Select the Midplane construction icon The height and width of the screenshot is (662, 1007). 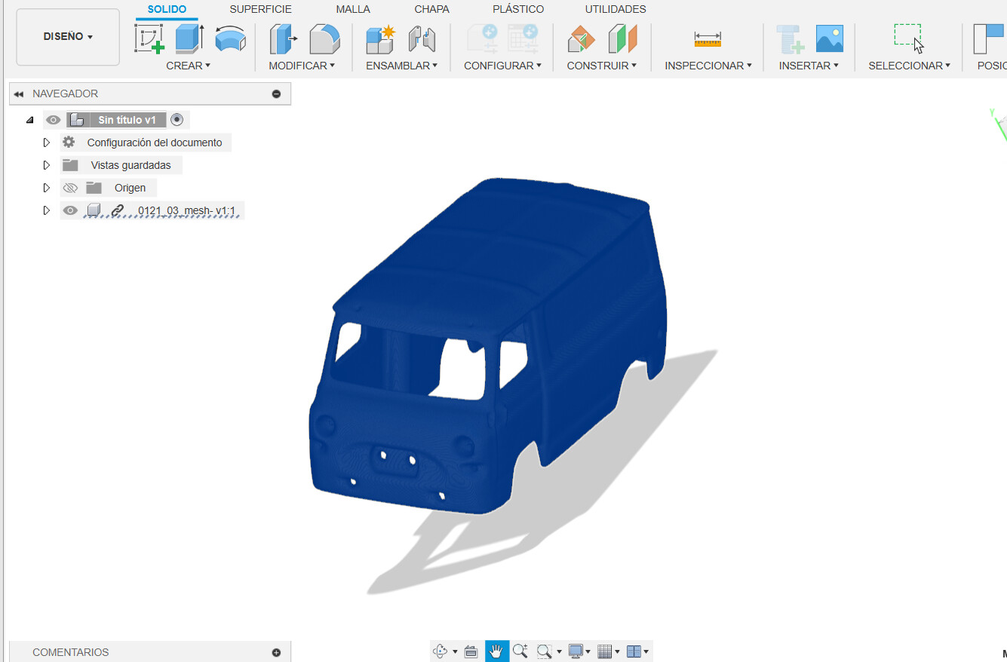[x=622, y=38]
